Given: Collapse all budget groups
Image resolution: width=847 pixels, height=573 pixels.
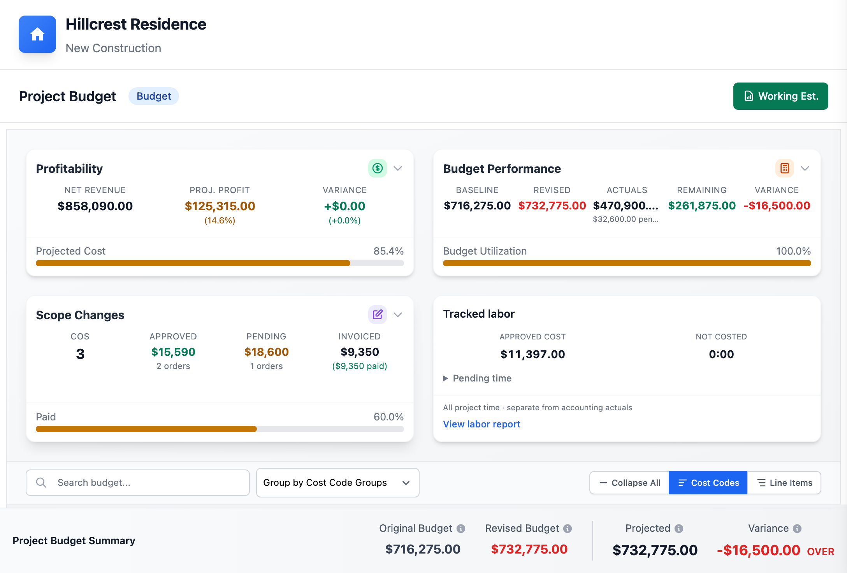Looking at the screenshot, I should point(629,483).
